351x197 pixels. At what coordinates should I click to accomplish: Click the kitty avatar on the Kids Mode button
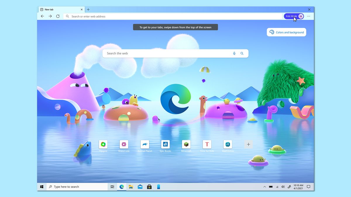coord(301,16)
